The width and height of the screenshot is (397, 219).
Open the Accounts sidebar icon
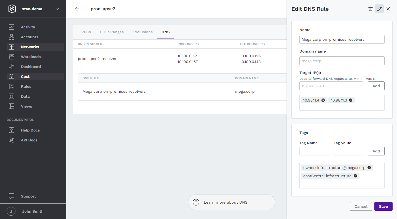(x=12, y=37)
